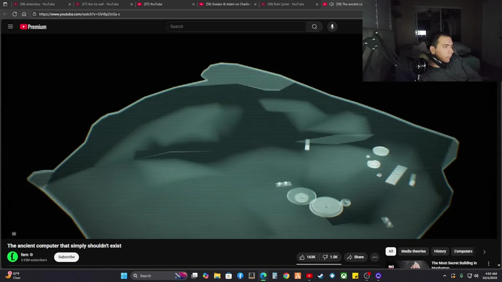Launch Copilot from taskbar

pyautogui.click(x=206, y=276)
